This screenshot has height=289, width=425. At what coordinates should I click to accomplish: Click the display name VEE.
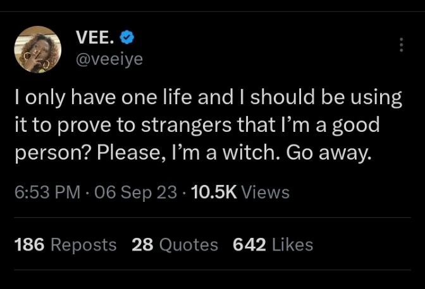(95, 38)
